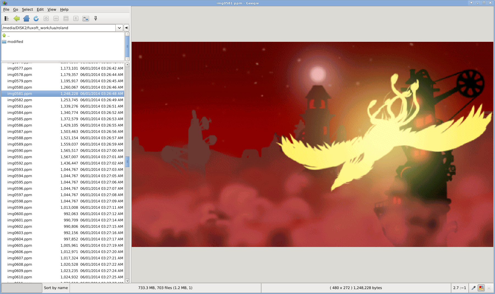
Task: Click the image info '( 480 x 272 ) 1,248,228 bytes'
Action: point(356,288)
